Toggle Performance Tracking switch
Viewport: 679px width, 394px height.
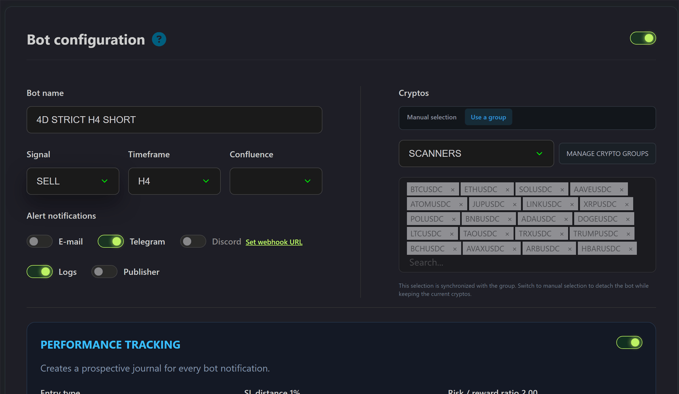click(629, 343)
